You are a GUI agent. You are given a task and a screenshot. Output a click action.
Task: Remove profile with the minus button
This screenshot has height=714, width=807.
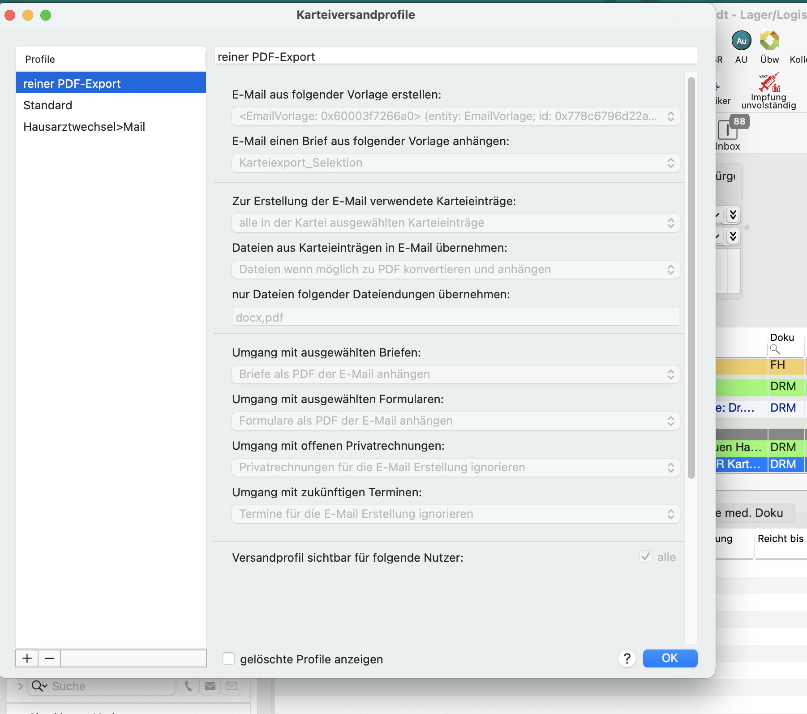[x=49, y=658]
